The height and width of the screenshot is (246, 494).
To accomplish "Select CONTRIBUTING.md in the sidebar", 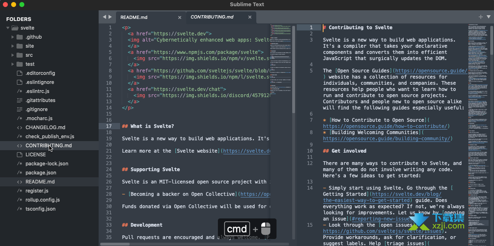I will coord(49,146).
